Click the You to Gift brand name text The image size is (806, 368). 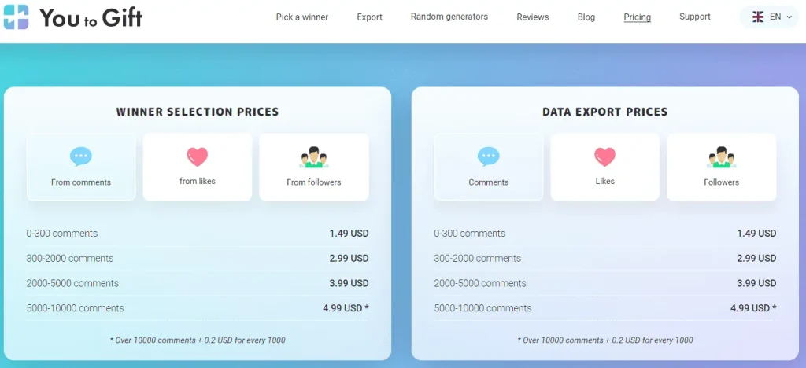click(x=91, y=17)
